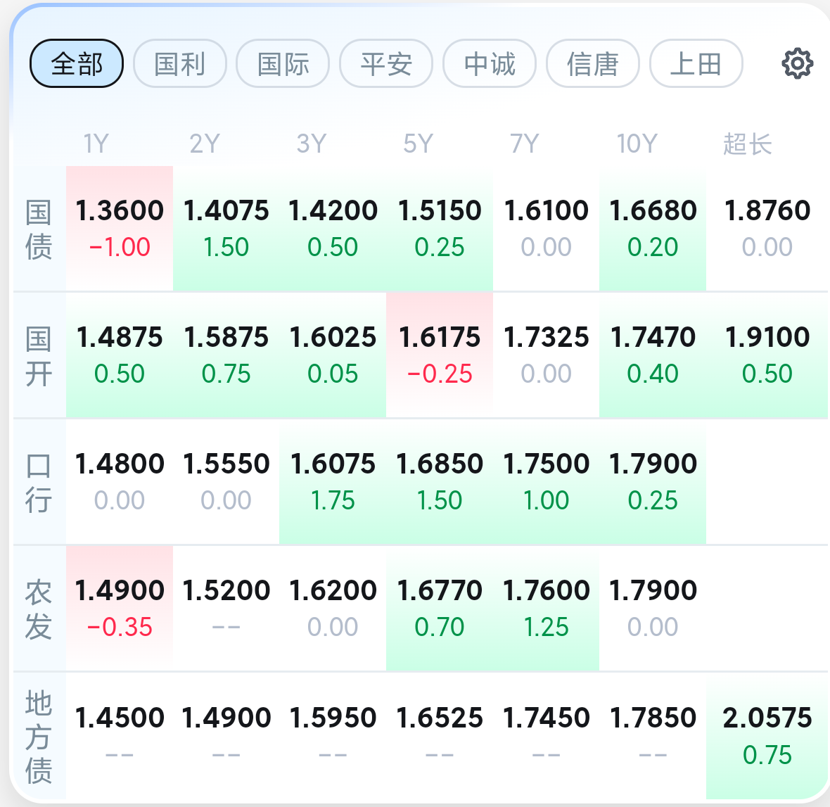Viewport: 830px width, 807px height.
Task: Open the settings gear icon
Action: pos(797,63)
